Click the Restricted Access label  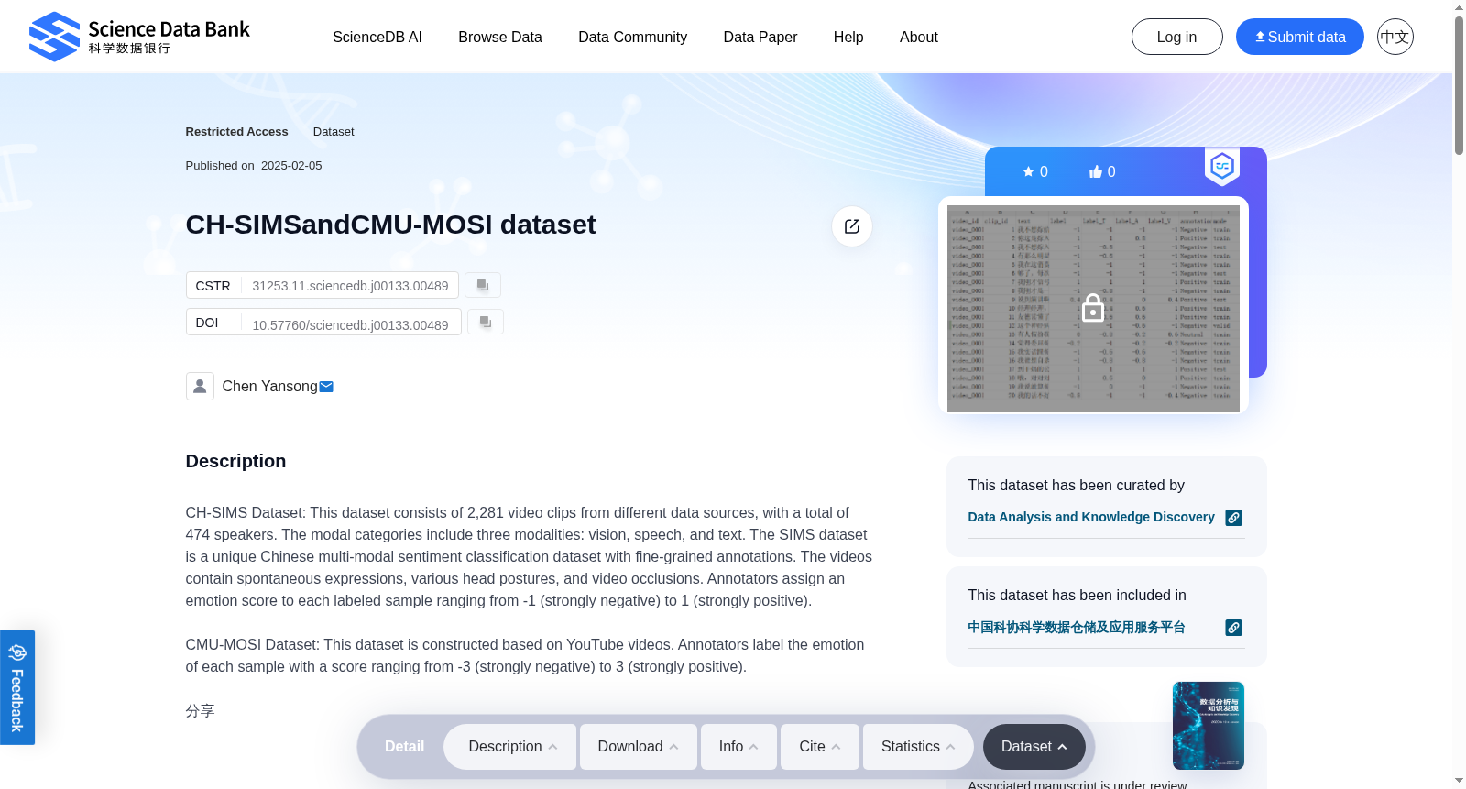coord(236,132)
